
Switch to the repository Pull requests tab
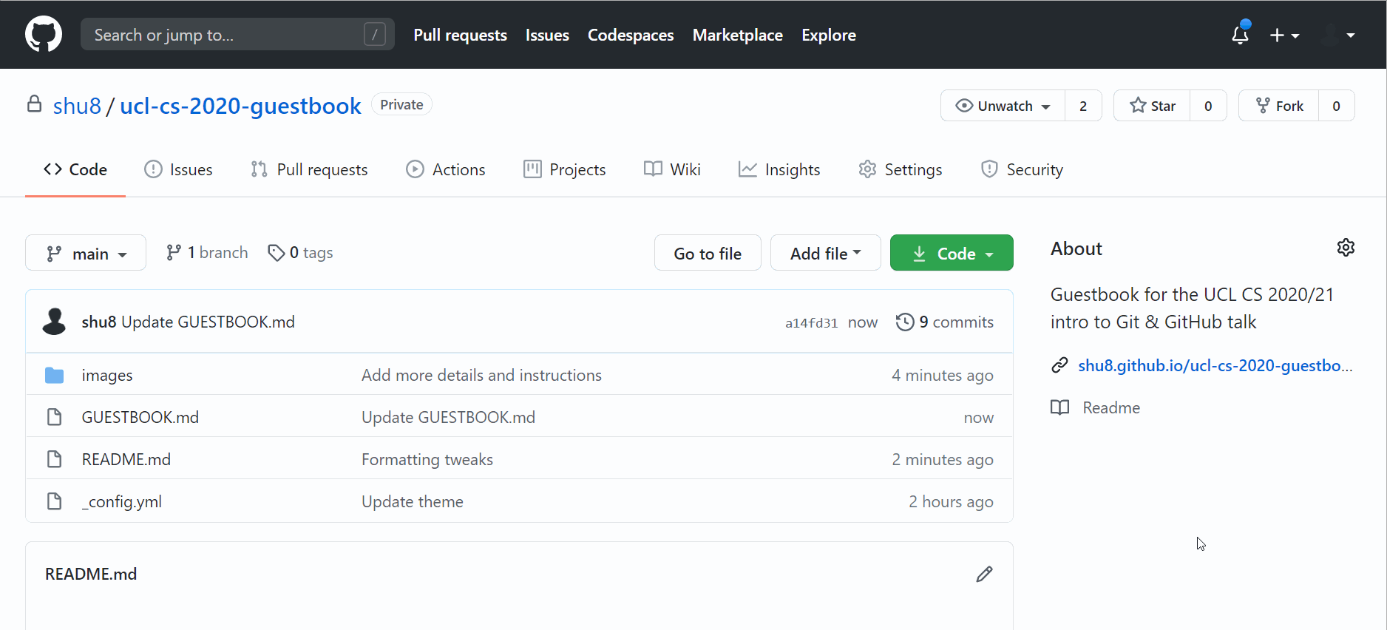[x=309, y=169]
